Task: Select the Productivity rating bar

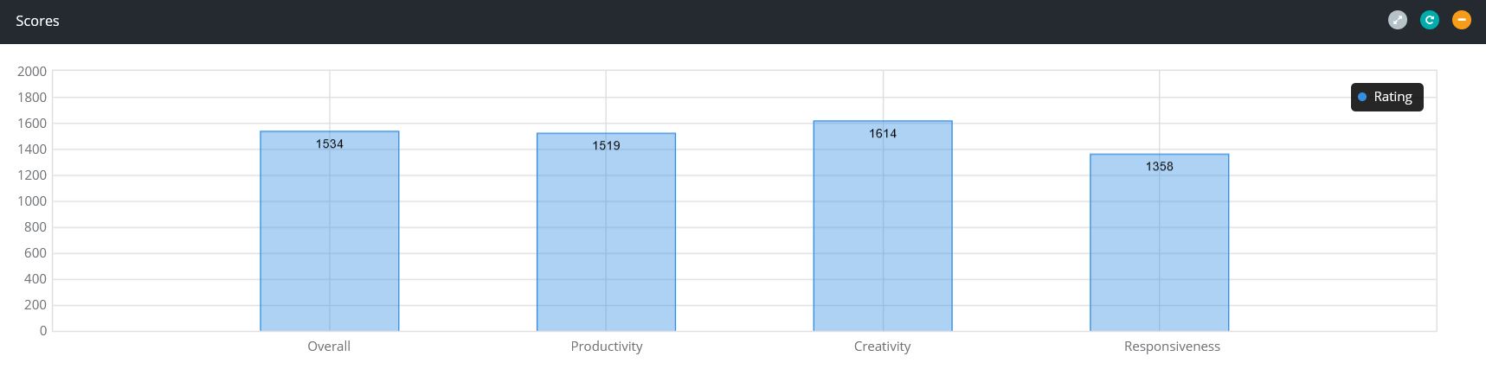Action: point(606,232)
